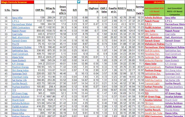The height and width of the screenshot is (117, 185).
Task: Open Rajesh Power link in Name column
Action: 19,31
